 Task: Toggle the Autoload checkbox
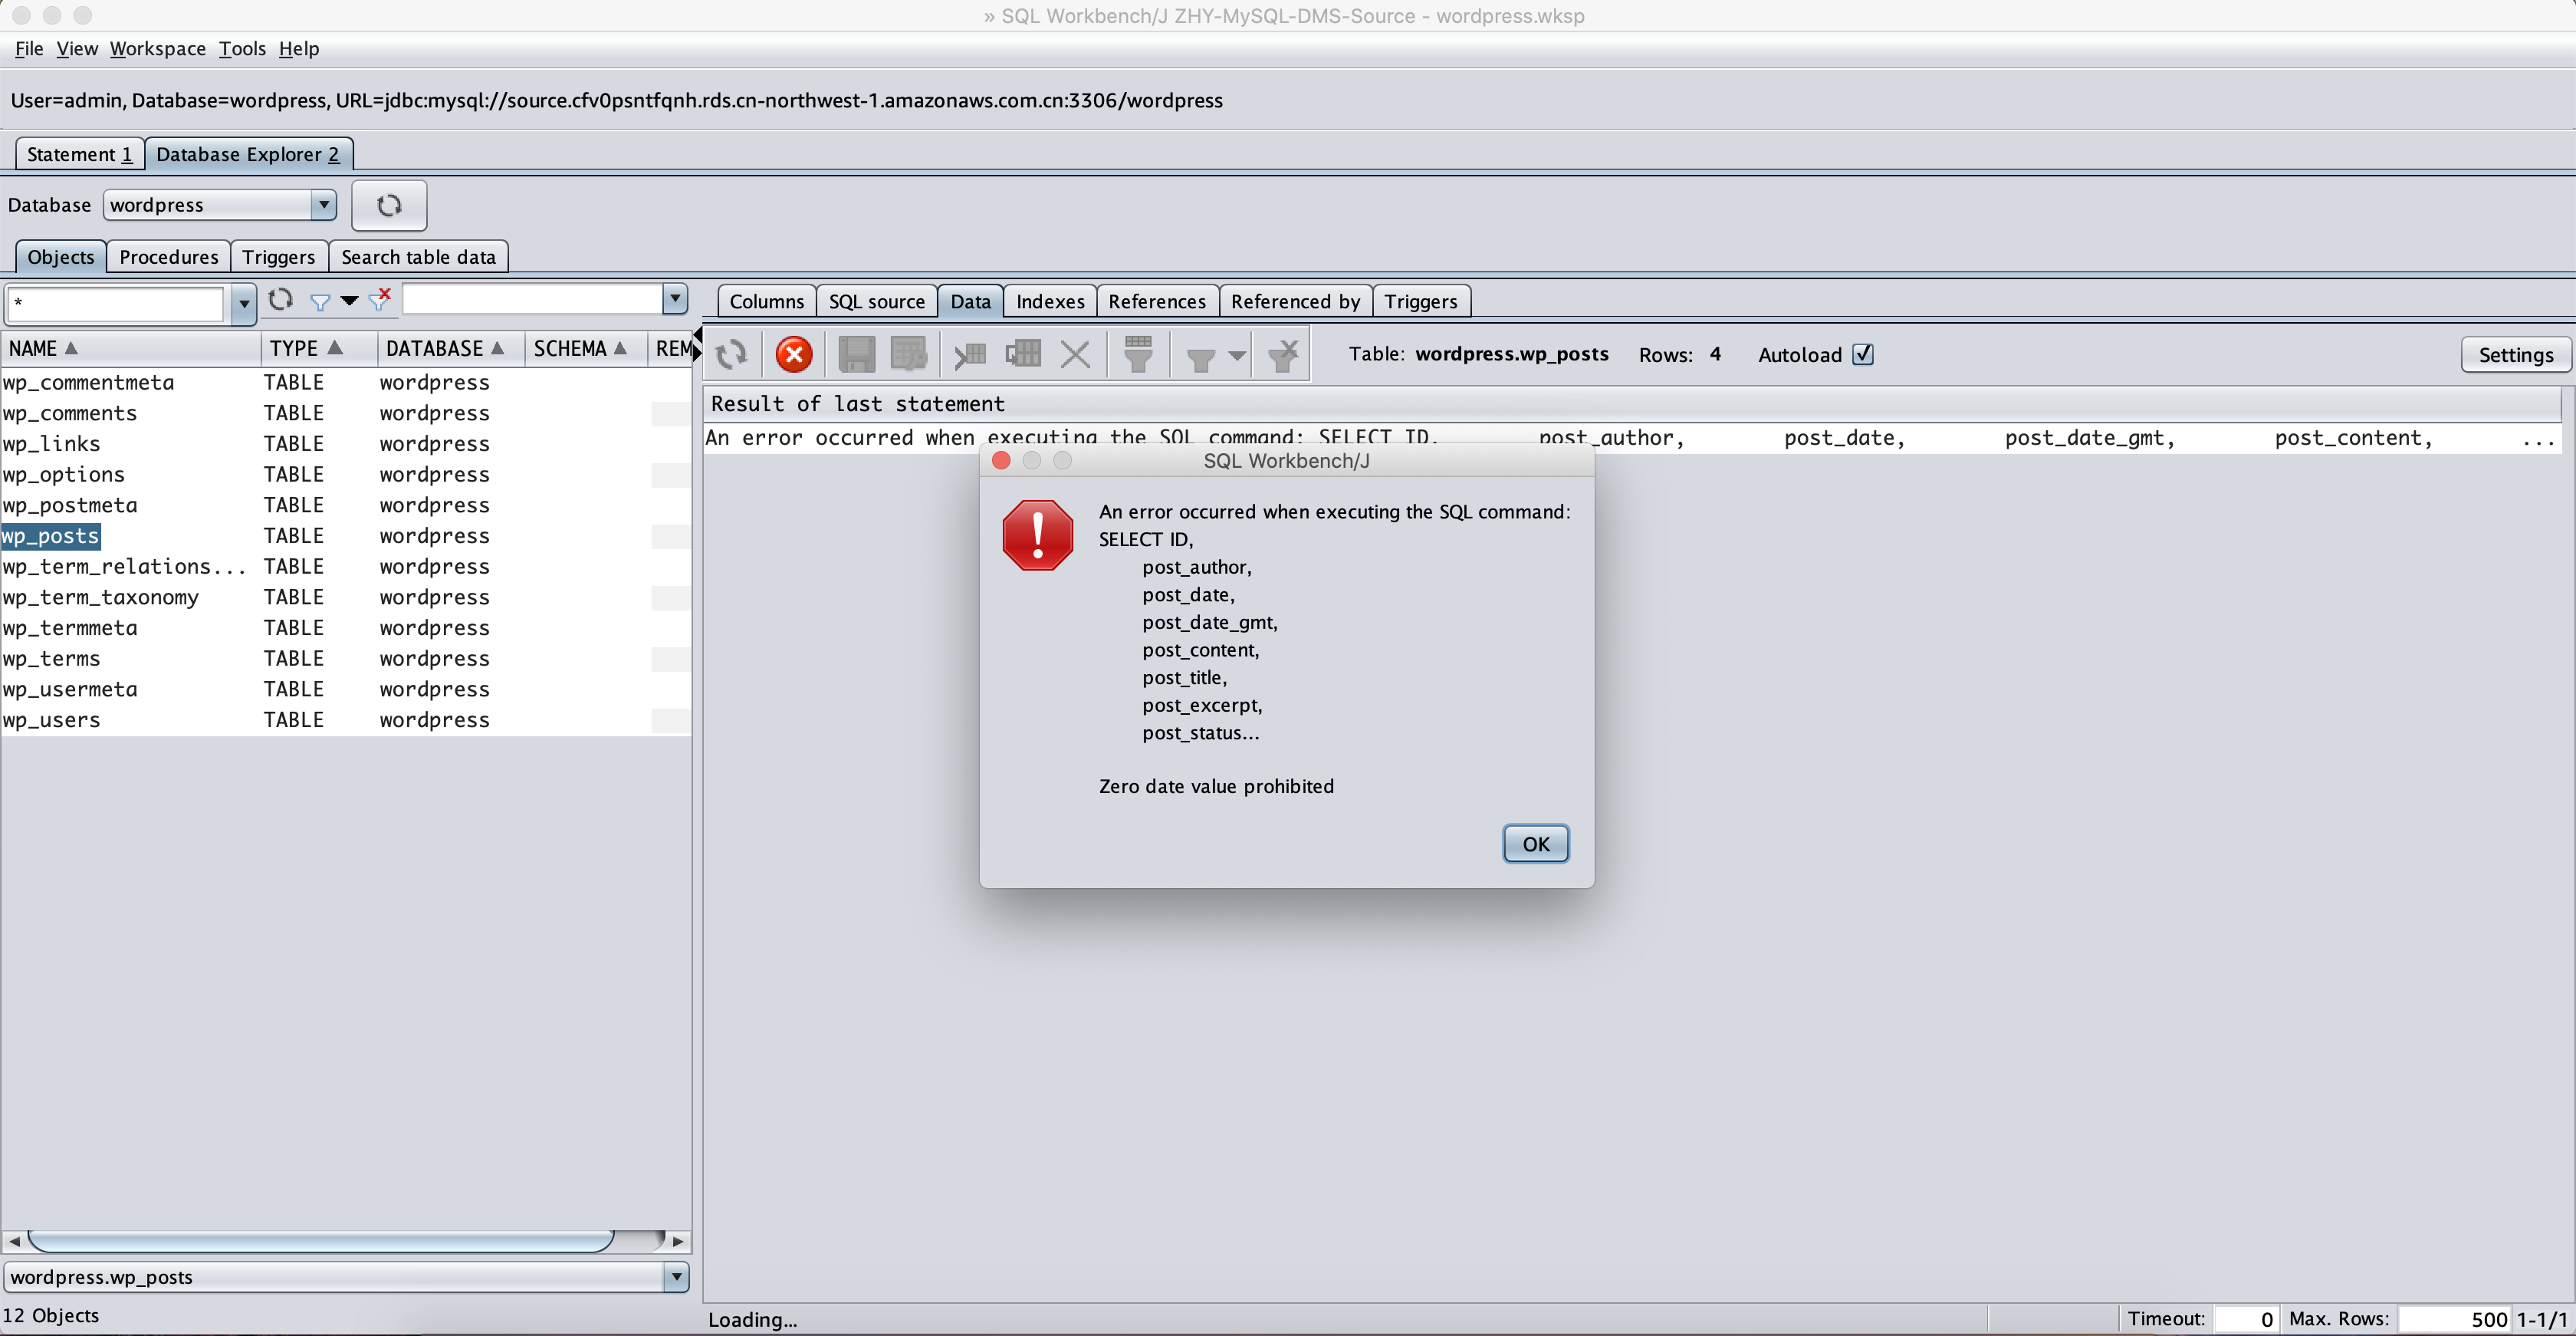1862,354
